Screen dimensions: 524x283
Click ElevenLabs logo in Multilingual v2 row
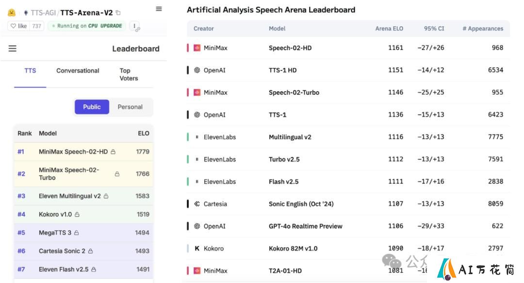(x=197, y=137)
